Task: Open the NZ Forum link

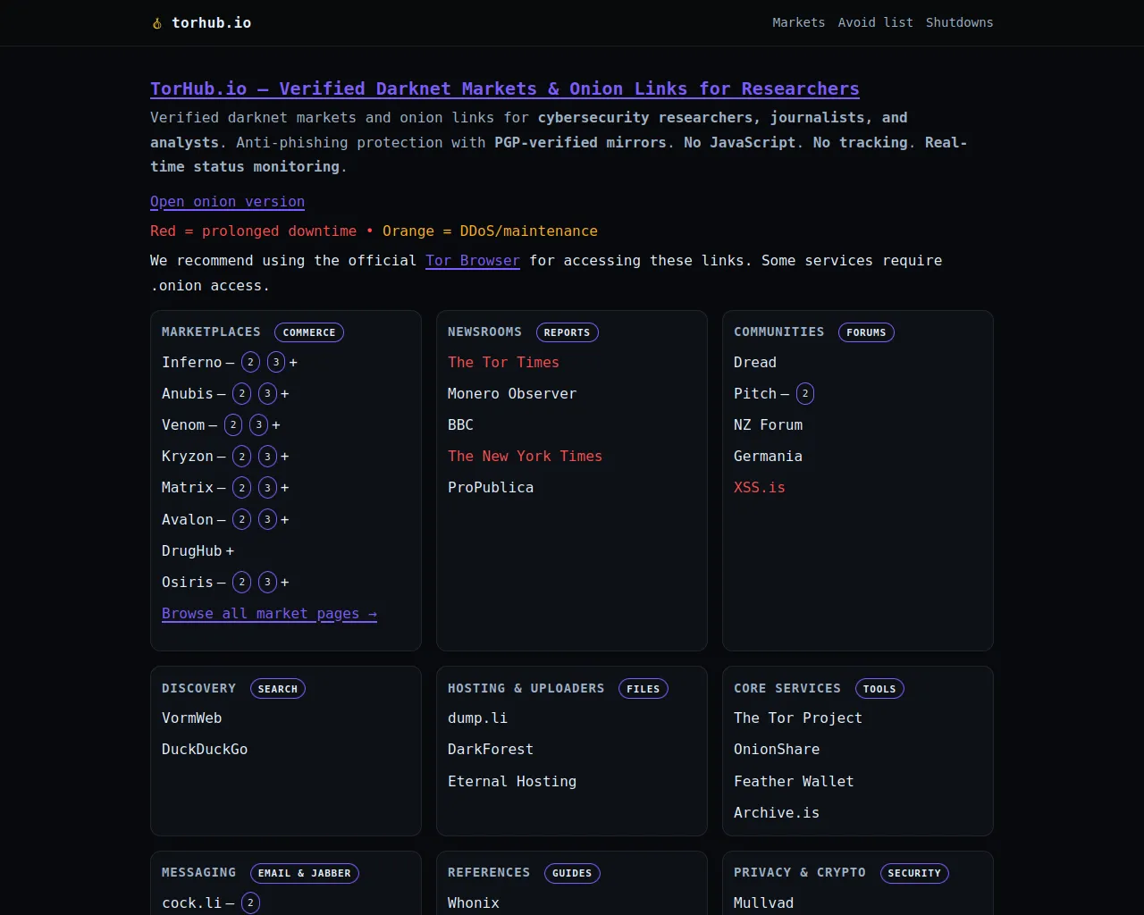Action: (768, 424)
